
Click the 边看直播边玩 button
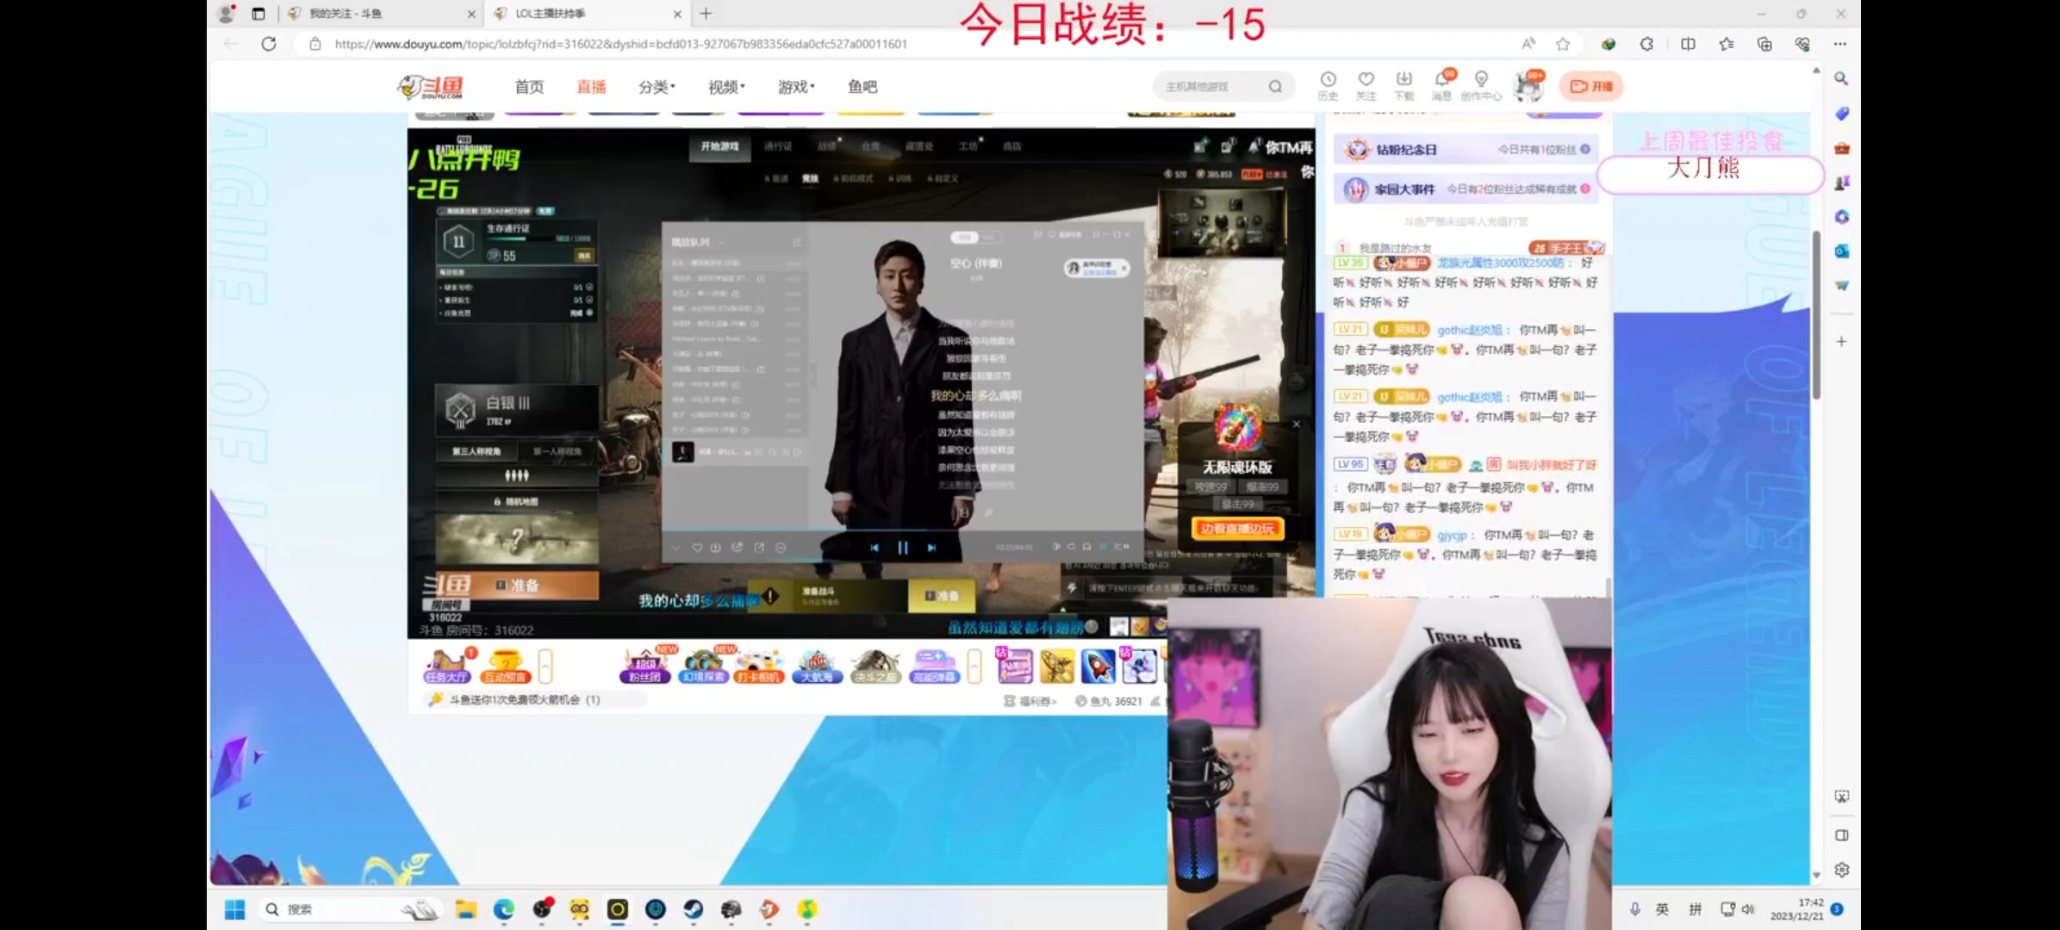1237,528
